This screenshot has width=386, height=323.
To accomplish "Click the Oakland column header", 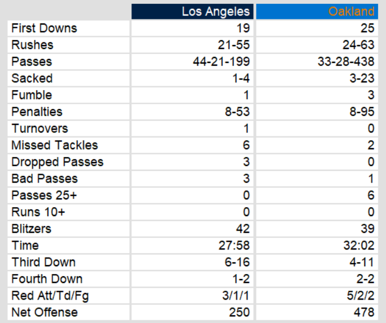I will tap(351, 12).
